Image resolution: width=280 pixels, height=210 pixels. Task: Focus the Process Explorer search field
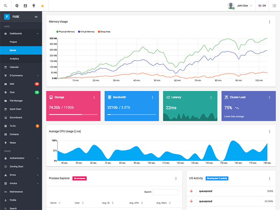click(166, 192)
